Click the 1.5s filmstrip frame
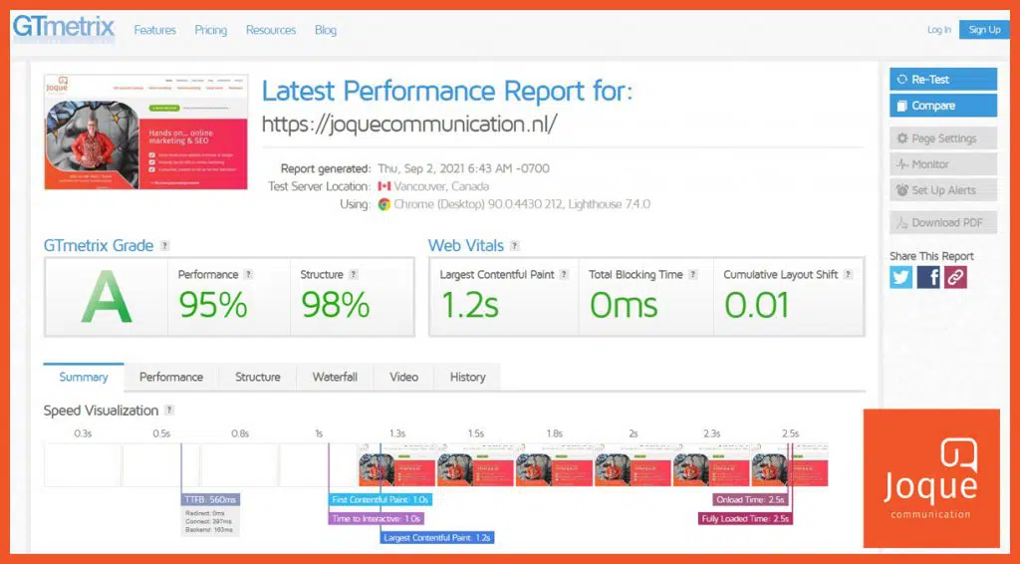The height and width of the screenshot is (564, 1020). [x=475, y=465]
